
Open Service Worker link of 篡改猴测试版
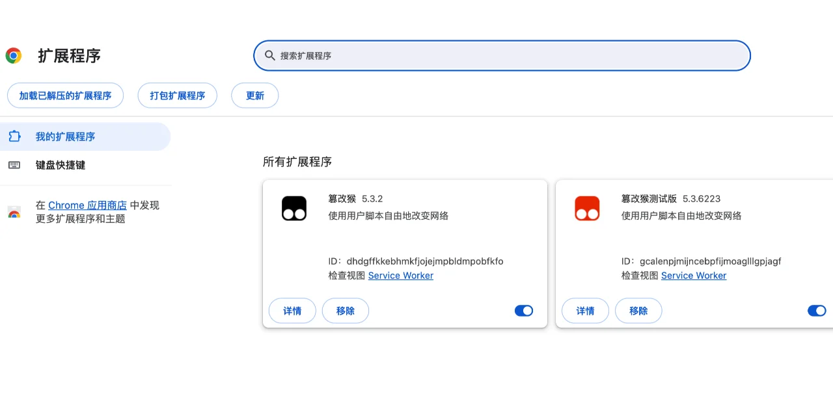(x=694, y=276)
